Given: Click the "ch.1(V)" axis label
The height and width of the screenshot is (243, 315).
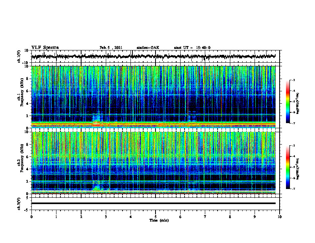Looking at the screenshot, I should (x=19, y=56).
